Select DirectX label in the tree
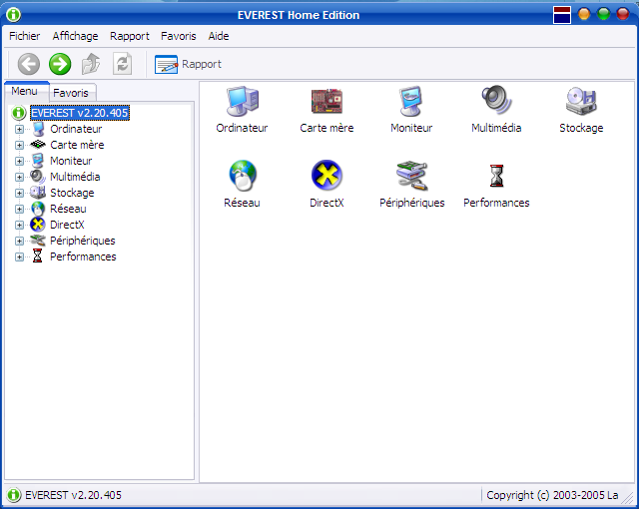This screenshot has height=509, width=639. [67, 225]
